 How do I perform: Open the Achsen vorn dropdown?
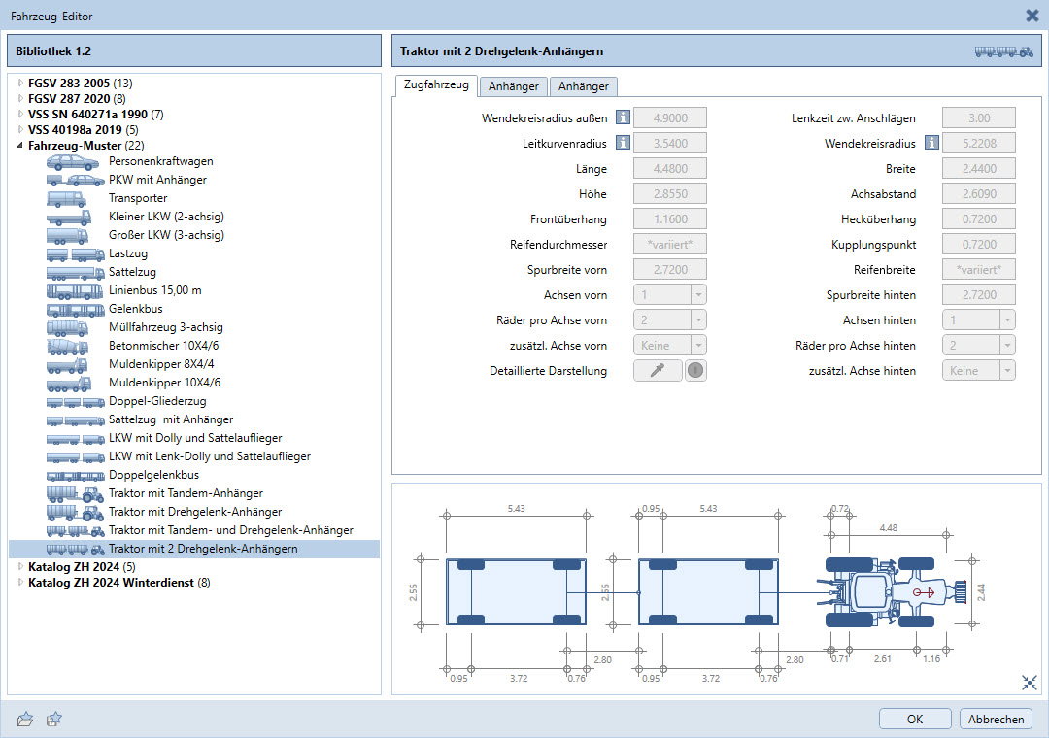point(669,295)
